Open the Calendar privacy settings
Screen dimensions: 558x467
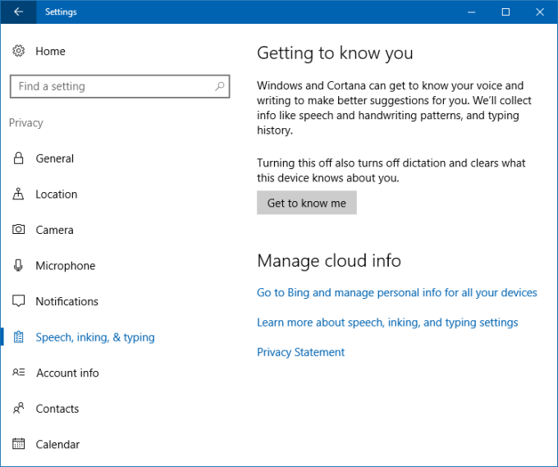click(x=57, y=444)
